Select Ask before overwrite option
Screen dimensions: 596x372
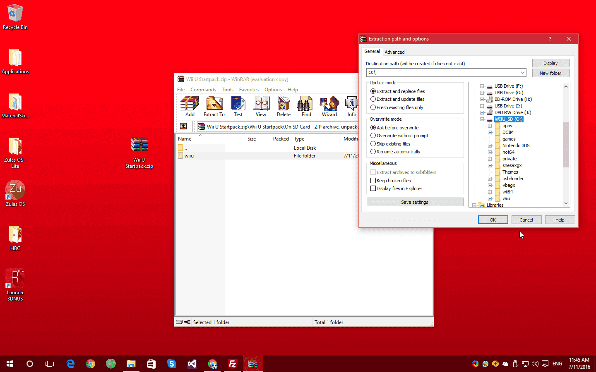[373, 128]
